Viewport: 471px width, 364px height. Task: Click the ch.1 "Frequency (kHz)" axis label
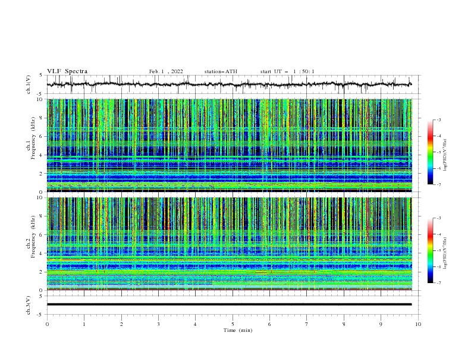33,138
